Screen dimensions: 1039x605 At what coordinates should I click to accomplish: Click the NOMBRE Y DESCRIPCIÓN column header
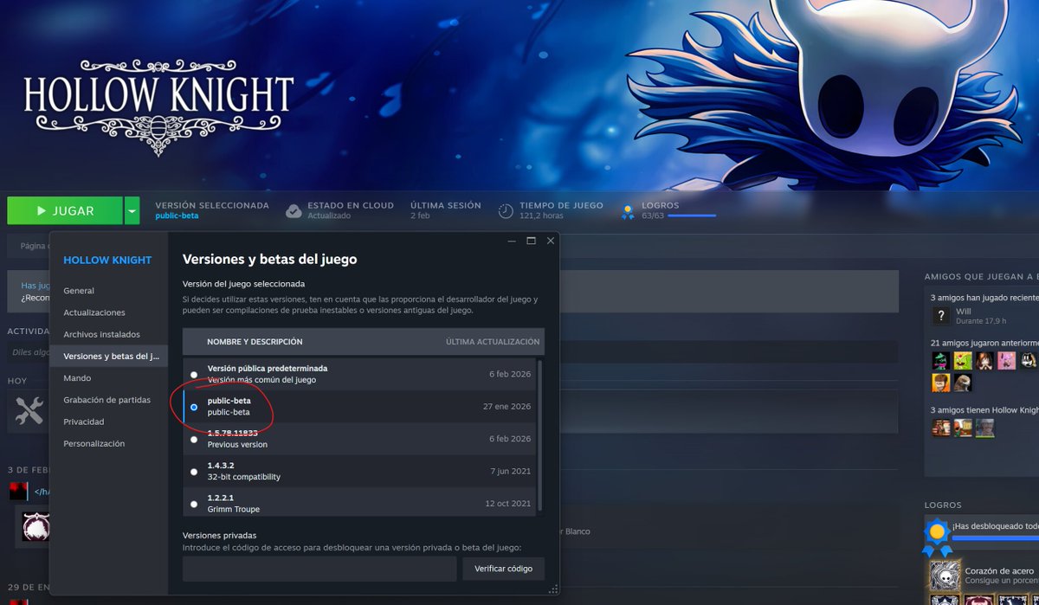(255, 342)
